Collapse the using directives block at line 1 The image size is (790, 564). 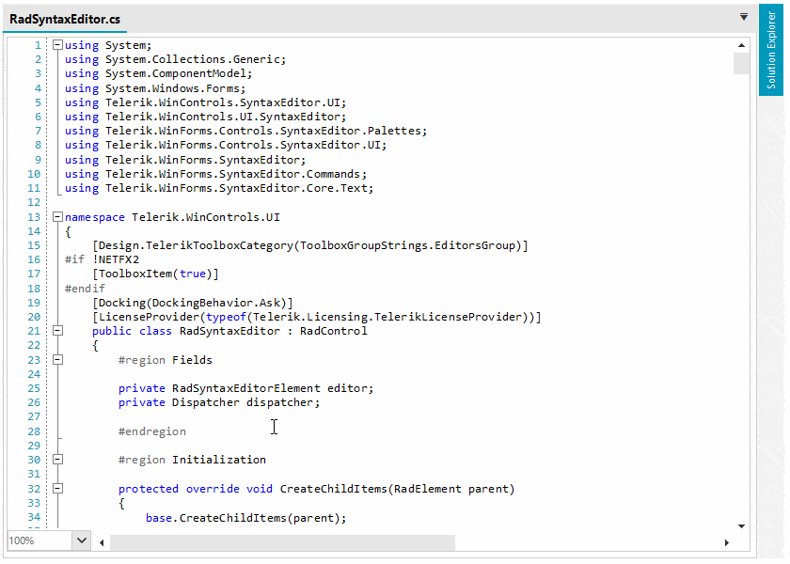point(57,45)
